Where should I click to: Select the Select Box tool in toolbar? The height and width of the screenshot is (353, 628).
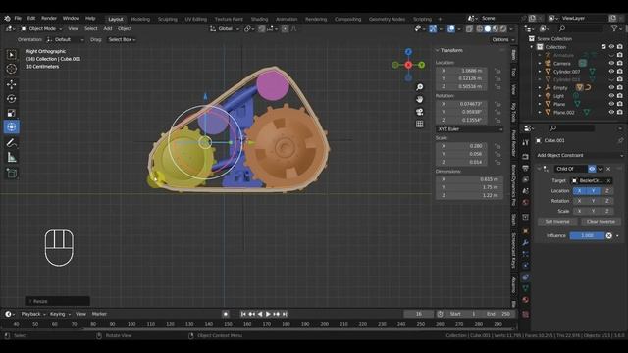[11, 55]
